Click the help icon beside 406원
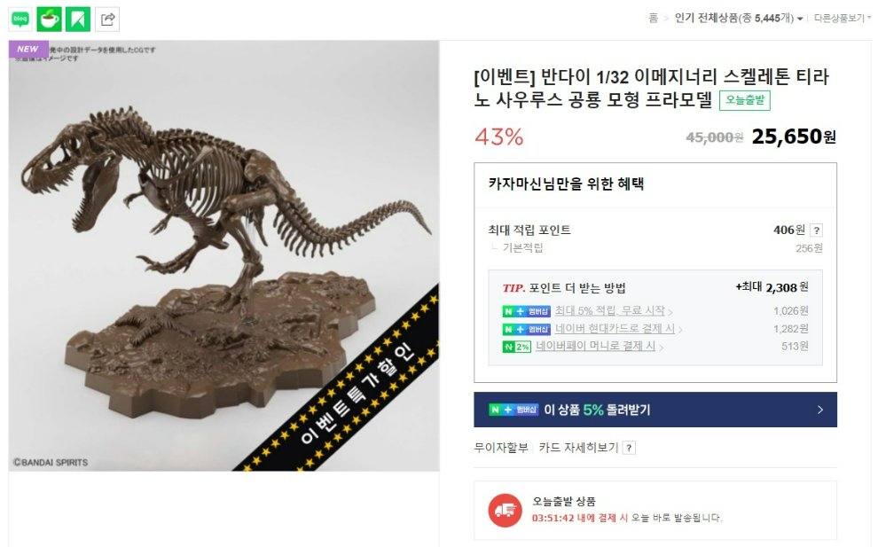The width and height of the screenshot is (878, 547). tap(817, 231)
